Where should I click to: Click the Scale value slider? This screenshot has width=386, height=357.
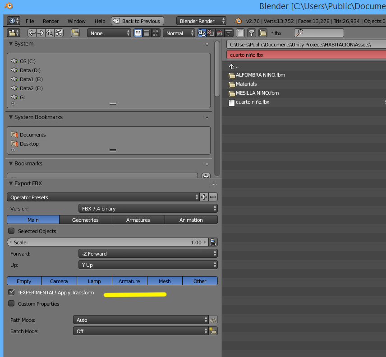point(108,243)
